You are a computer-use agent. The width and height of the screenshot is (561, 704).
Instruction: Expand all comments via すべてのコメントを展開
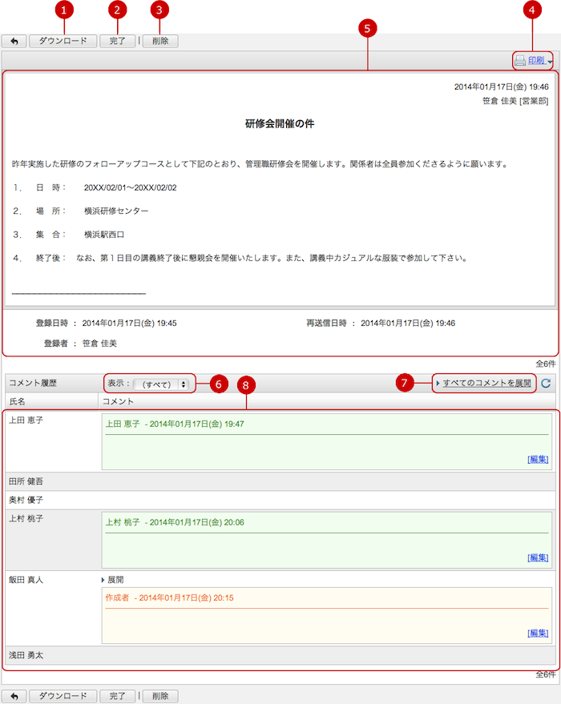pyautogui.click(x=486, y=384)
